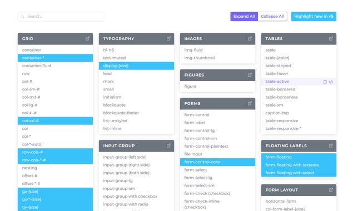Viewport: 353px width, 211px height.
Task: Collapse the GRID panel header
Action: 56,39
